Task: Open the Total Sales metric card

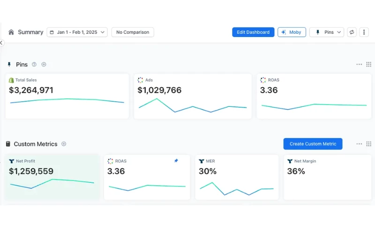Action: [x=67, y=96]
